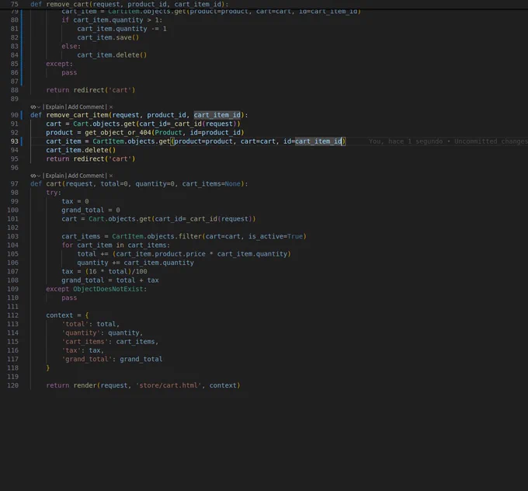
Task: Click line number 97 in the gutter
Action: [x=15, y=183]
